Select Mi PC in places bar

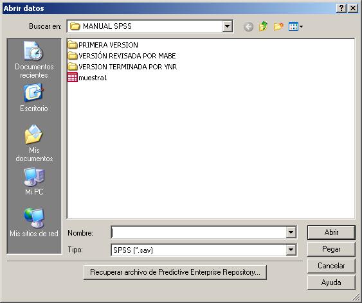pos(34,182)
